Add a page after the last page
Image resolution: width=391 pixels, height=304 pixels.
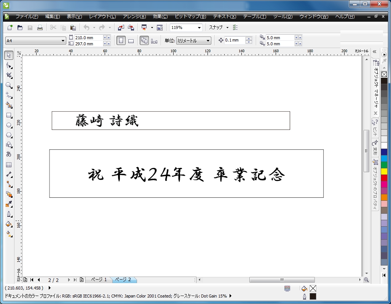pyautogui.click(x=81, y=280)
